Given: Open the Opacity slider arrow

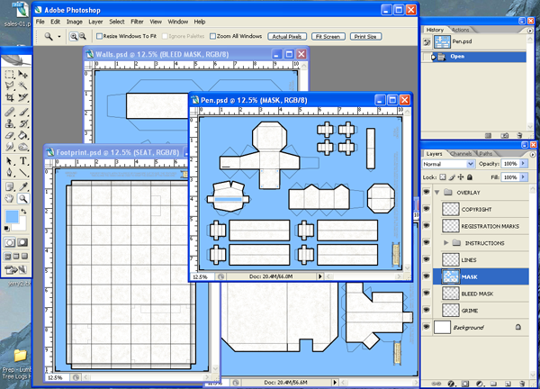Looking at the screenshot, I should click(x=524, y=164).
